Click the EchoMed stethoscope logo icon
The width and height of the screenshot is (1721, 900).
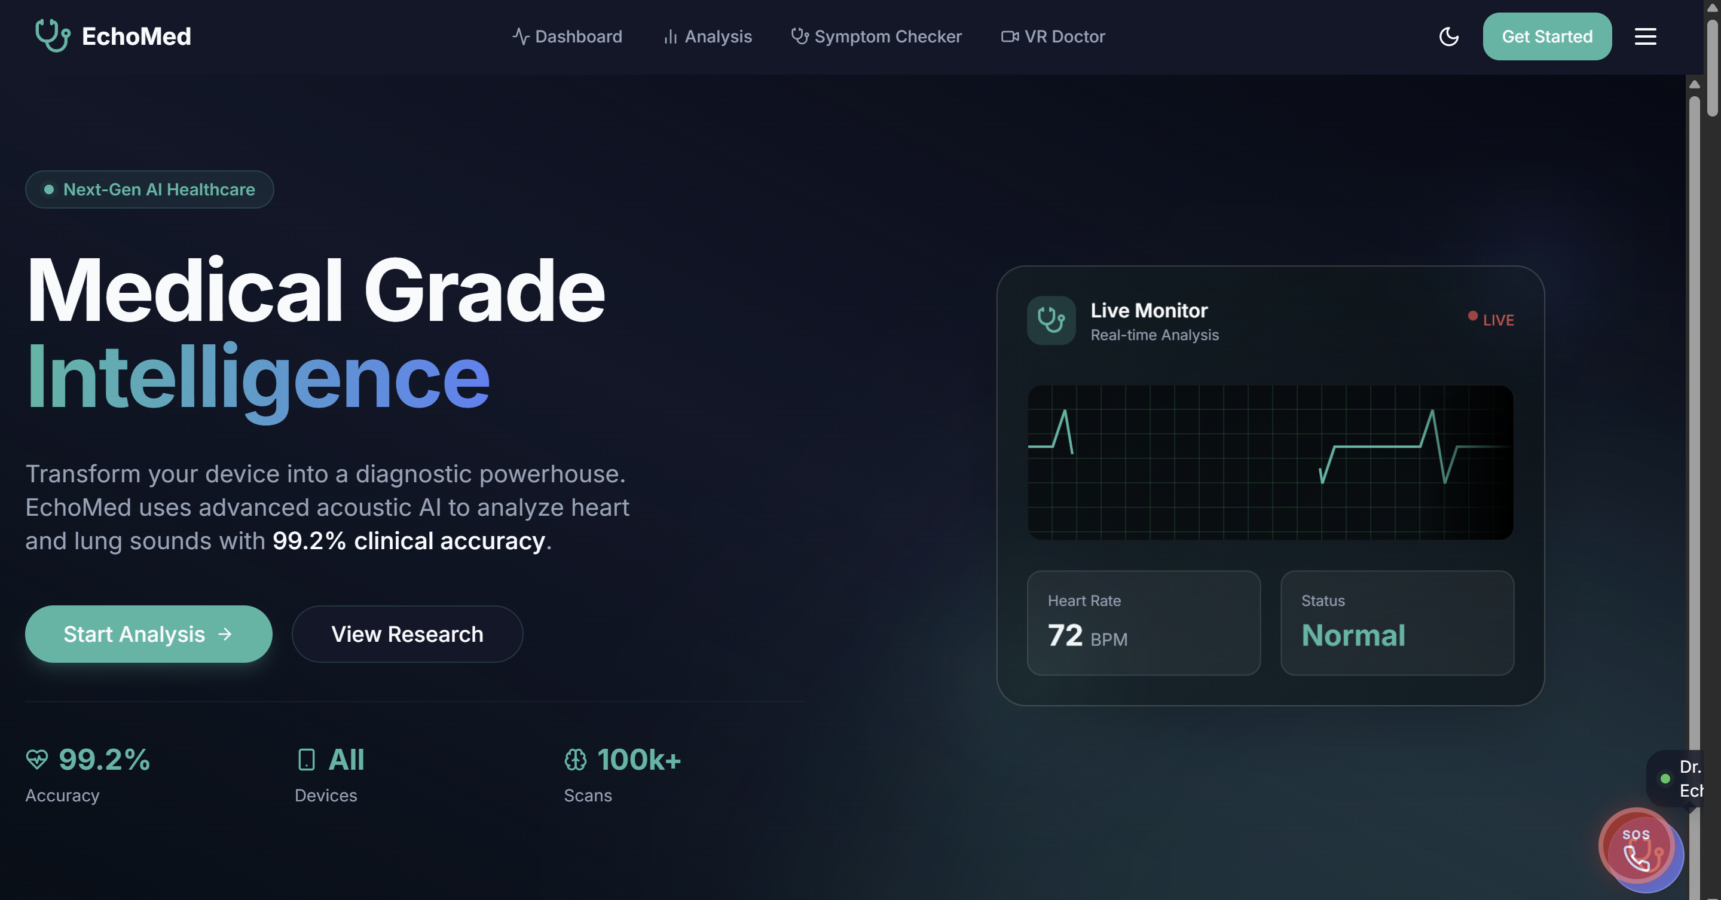(x=52, y=35)
